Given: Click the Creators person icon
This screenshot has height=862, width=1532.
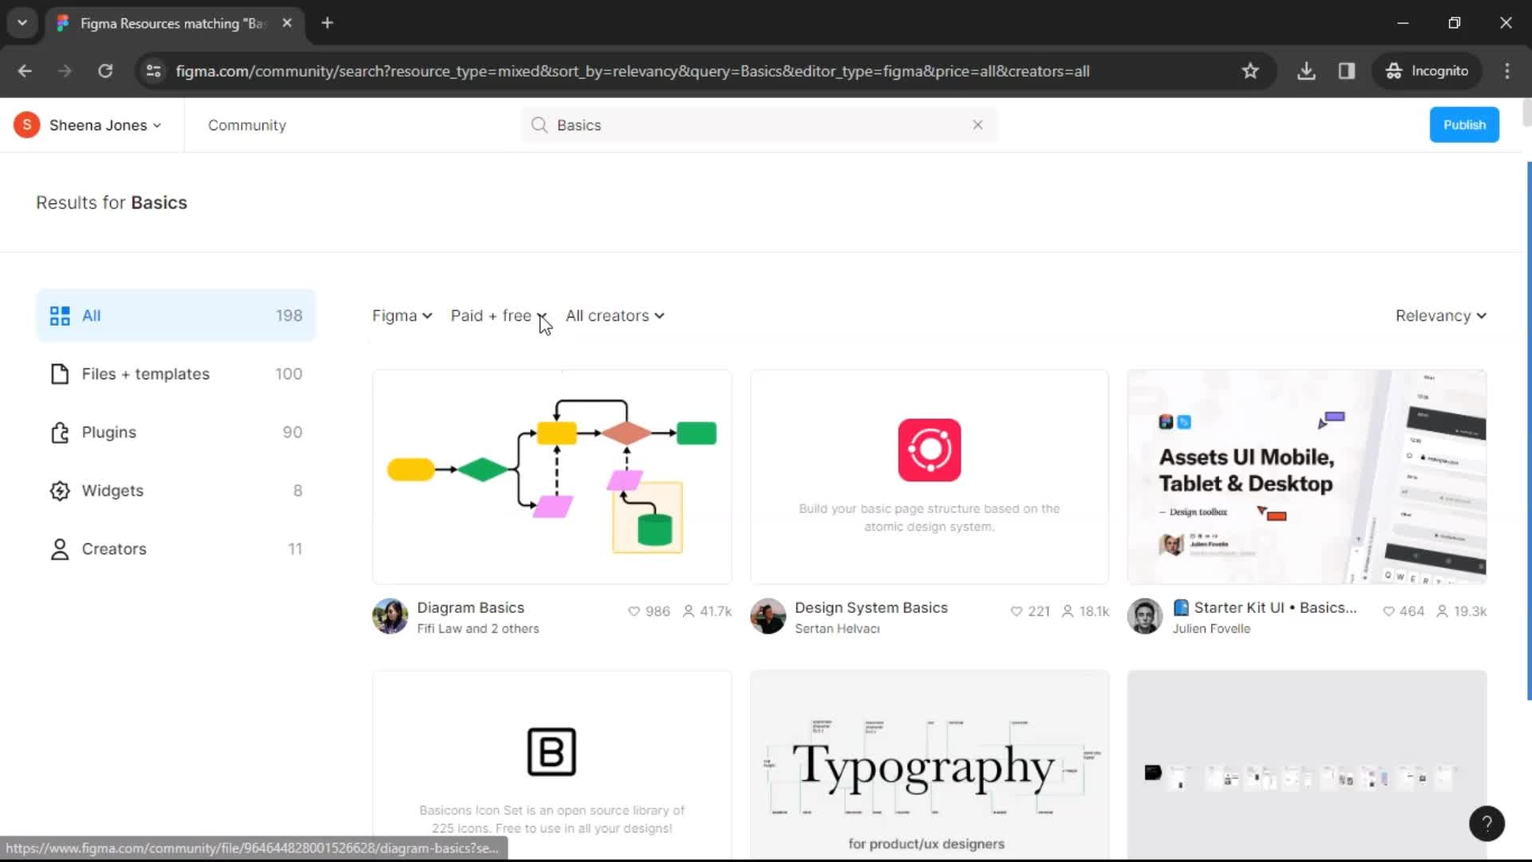Looking at the screenshot, I should coord(60,549).
